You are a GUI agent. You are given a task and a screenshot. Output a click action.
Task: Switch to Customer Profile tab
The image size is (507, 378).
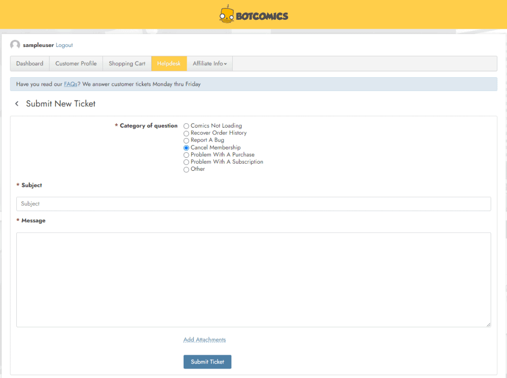[x=76, y=64]
